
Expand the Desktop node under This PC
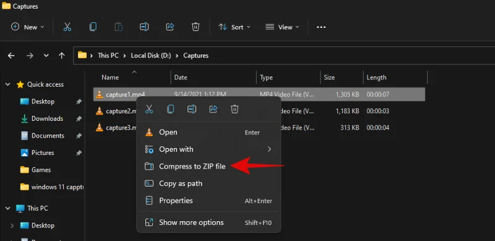12,226
